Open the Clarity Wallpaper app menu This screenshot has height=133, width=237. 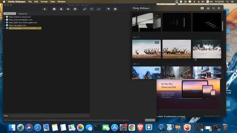tap(17, 1)
